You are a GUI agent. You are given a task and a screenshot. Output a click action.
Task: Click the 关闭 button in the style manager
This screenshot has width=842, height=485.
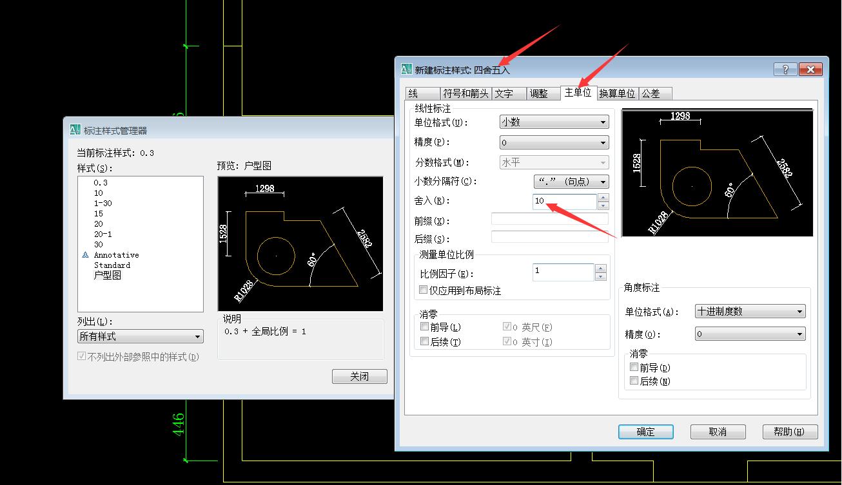[359, 376]
